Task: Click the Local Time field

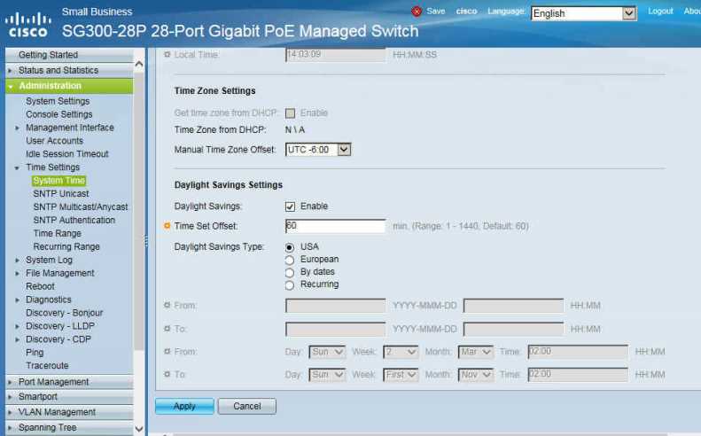Action: coord(335,55)
